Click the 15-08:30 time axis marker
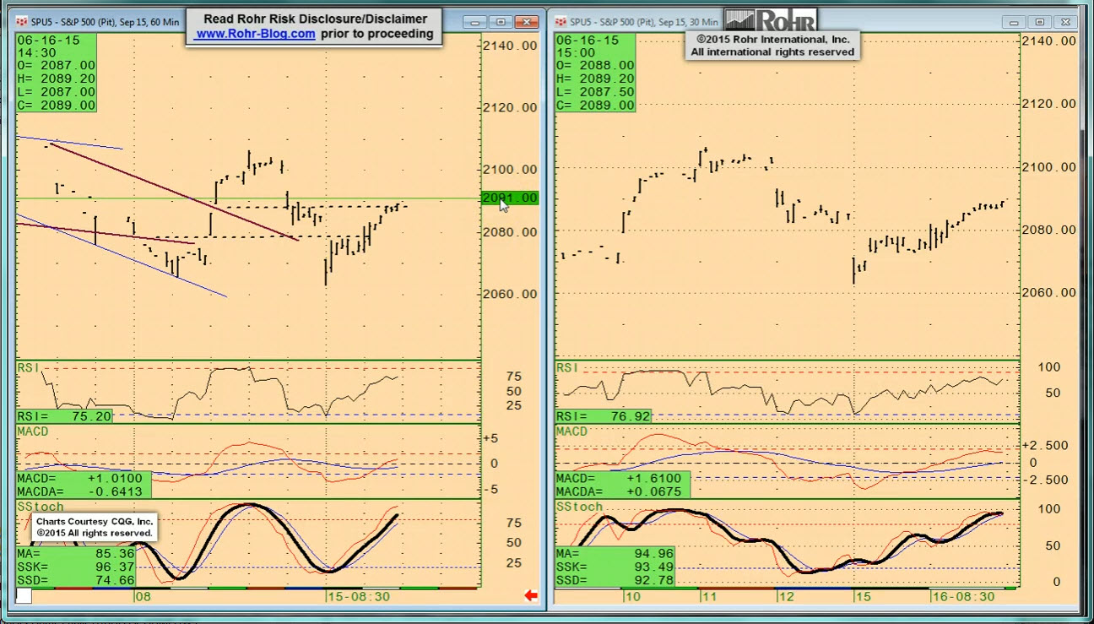The width and height of the screenshot is (1094, 624). click(359, 596)
